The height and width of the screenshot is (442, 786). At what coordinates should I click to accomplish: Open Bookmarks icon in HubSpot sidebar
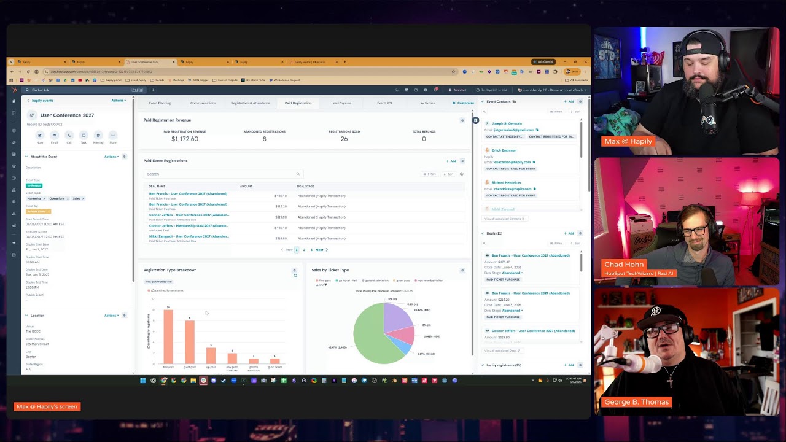14,112
